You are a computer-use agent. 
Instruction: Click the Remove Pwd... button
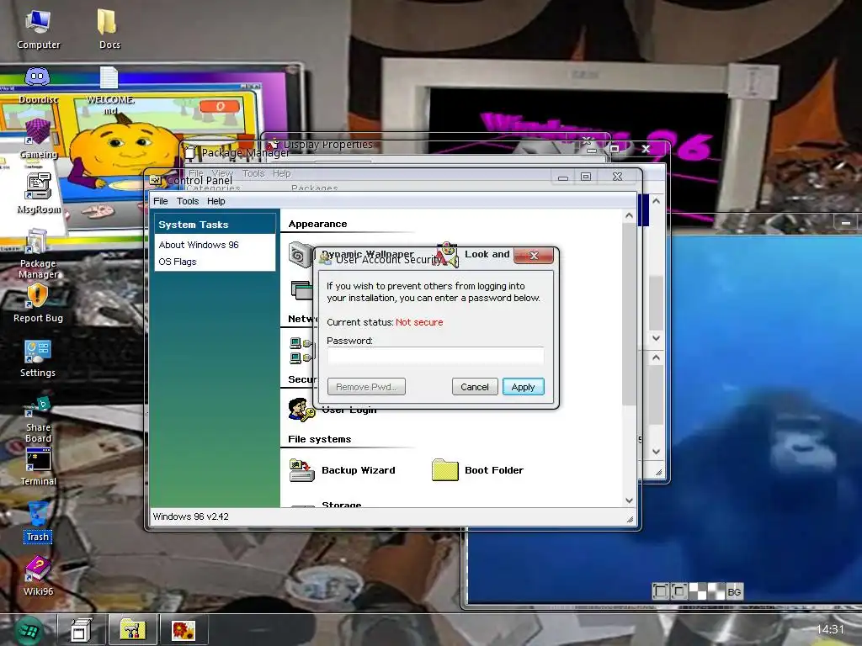pyautogui.click(x=366, y=387)
